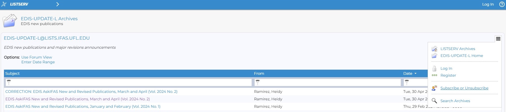Click the LISTSERV Archives house icon

point(434,49)
